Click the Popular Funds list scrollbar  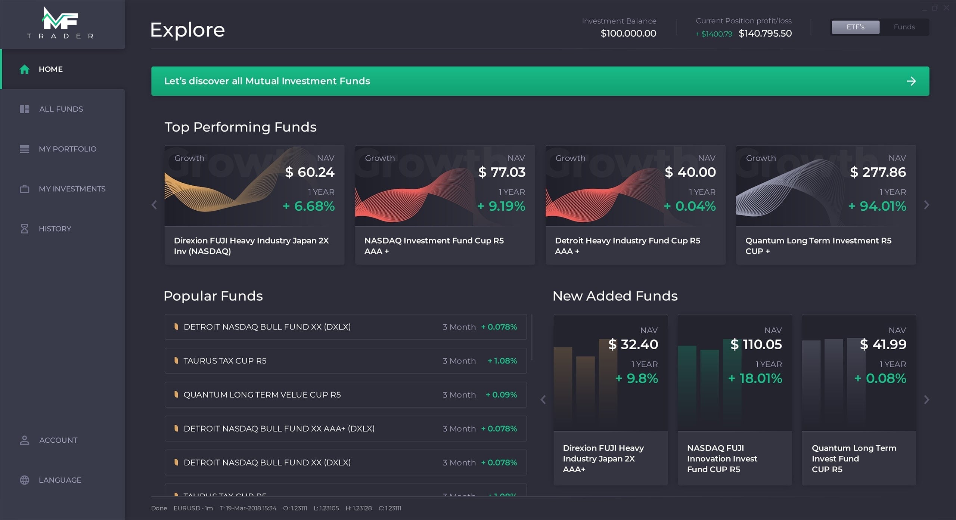531,337
